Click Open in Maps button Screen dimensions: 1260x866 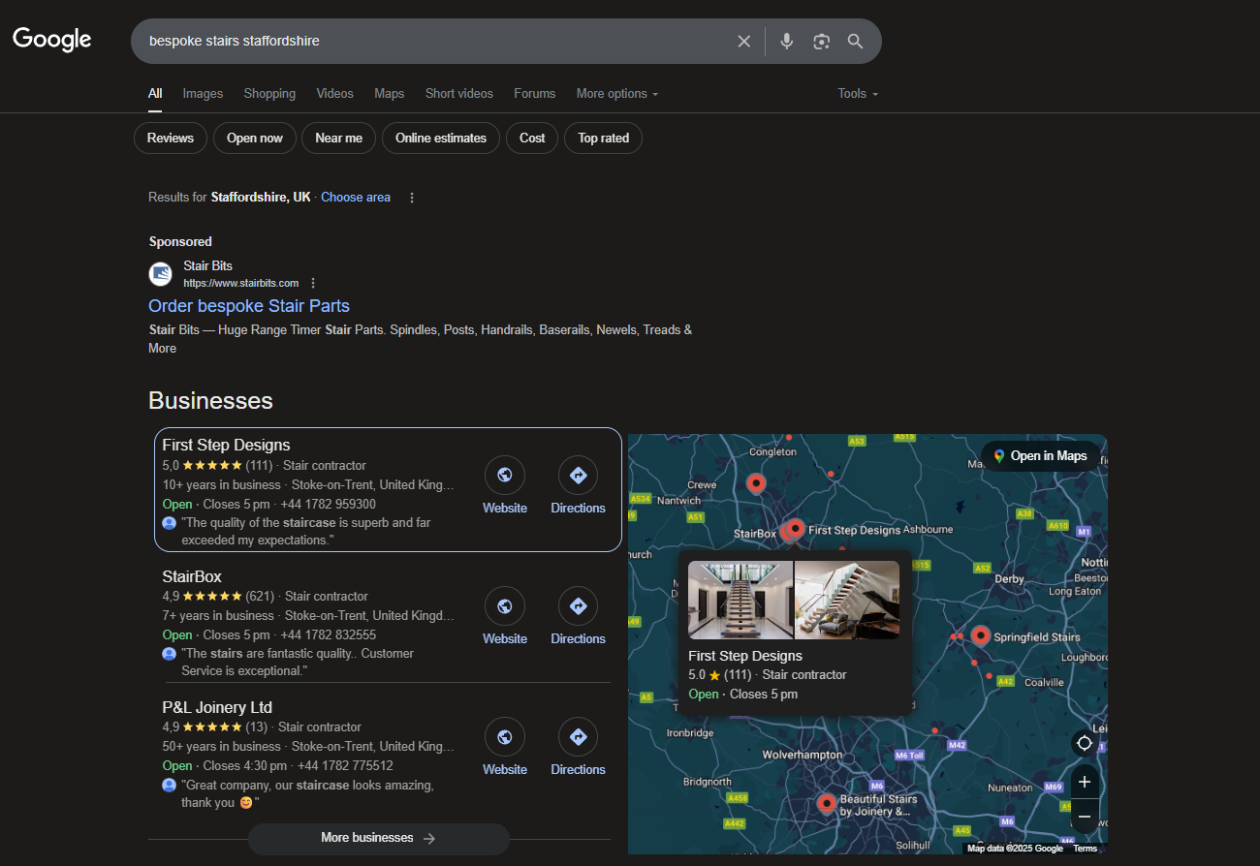(1040, 456)
